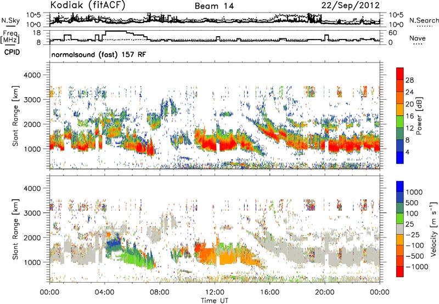Click the red top segment of Power colorbar
The height and width of the screenshot is (304, 439).
[x=400, y=74]
